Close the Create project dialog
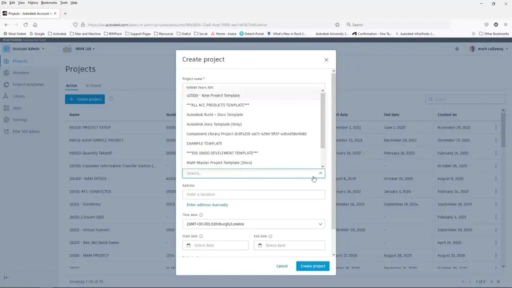The width and height of the screenshot is (512, 288). [326, 60]
